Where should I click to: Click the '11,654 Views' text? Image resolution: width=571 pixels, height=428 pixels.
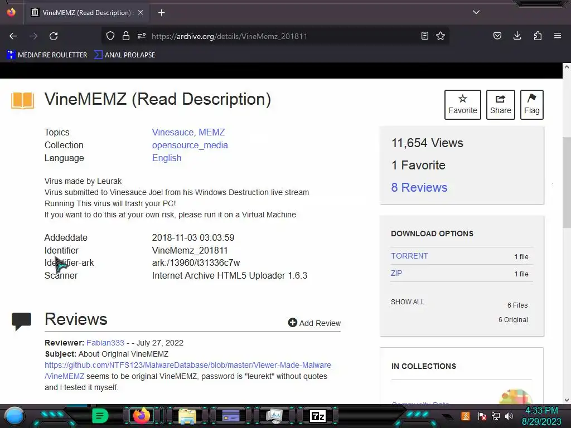[x=427, y=143]
